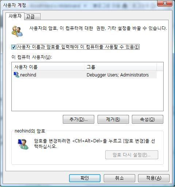Select the neohind user account icon in list
Image resolution: width=175 pixels, height=187 pixels.
click(x=16, y=75)
